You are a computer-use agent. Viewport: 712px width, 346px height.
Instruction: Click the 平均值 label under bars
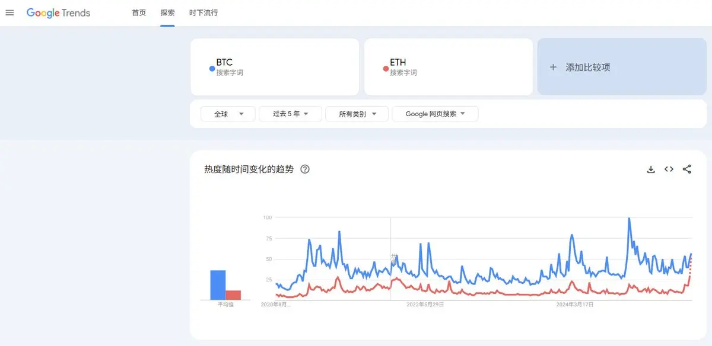click(x=225, y=305)
